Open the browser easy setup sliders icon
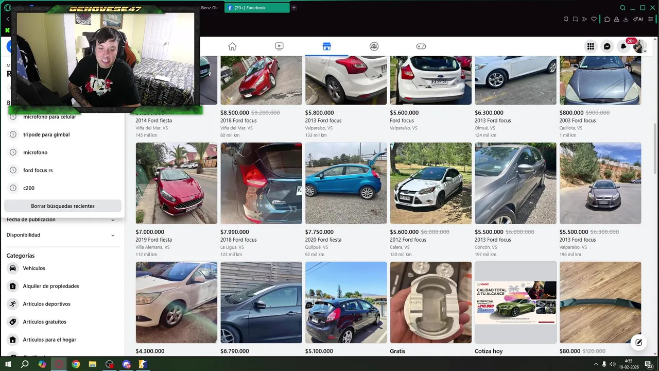This screenshot has height=371, width=659. tap(650, 19)
